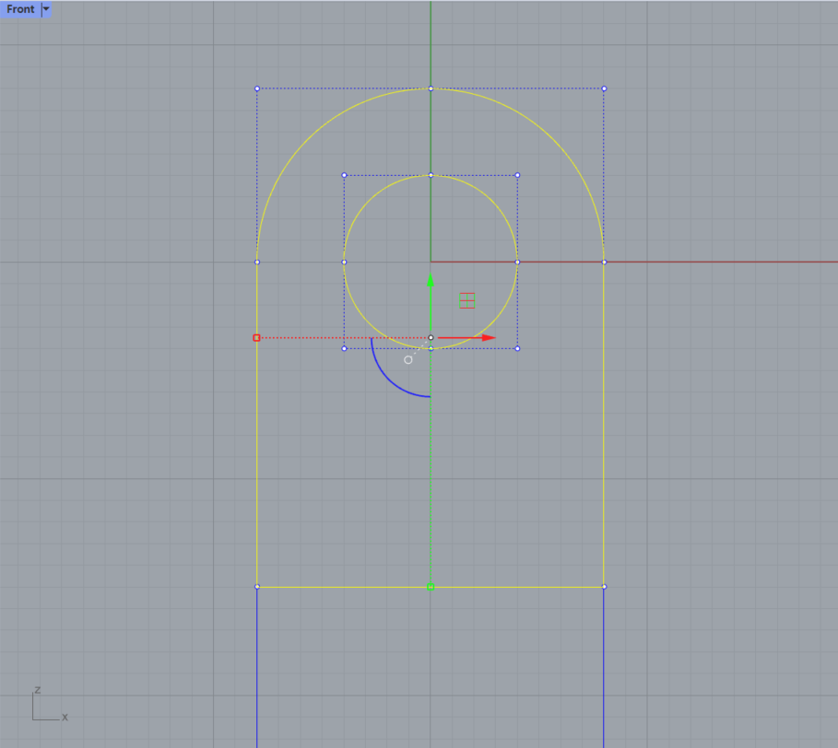The image size is (838, 748).
Task: Select top-left control point of inner circle box
Action: tap(344, 175)
